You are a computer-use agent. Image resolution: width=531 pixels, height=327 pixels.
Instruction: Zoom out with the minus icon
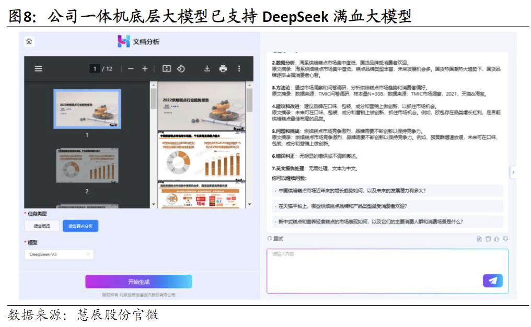pyautogui.click(x=131, y=68)
